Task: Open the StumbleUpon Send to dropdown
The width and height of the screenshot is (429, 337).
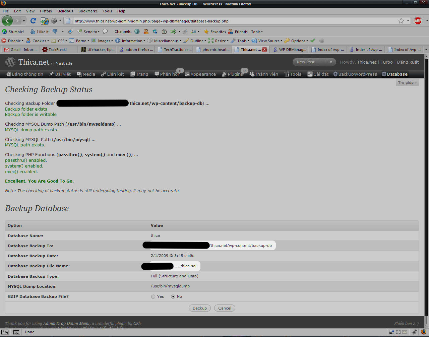Action: tap(88, 32)
